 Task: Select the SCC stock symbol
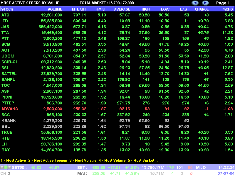[6, 115]
